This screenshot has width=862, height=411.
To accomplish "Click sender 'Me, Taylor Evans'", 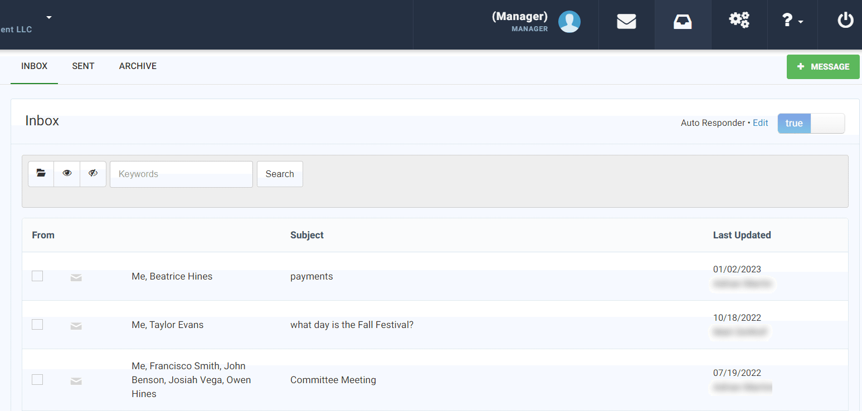I will [168, 325].
